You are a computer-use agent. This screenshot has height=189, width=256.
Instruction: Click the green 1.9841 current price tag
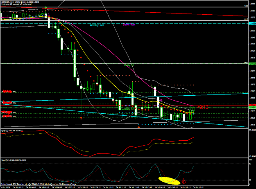(252, 107)
